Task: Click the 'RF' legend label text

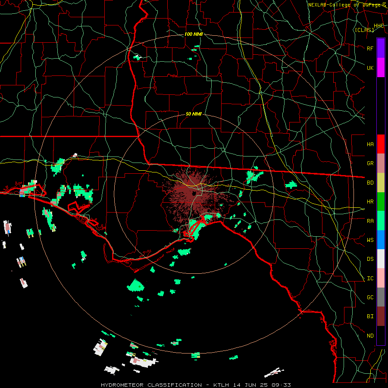Action: pos(370,48)
